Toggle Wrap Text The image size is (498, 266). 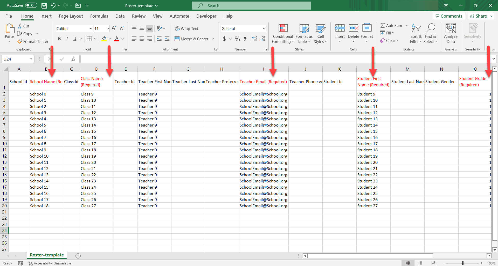point(187,28)
